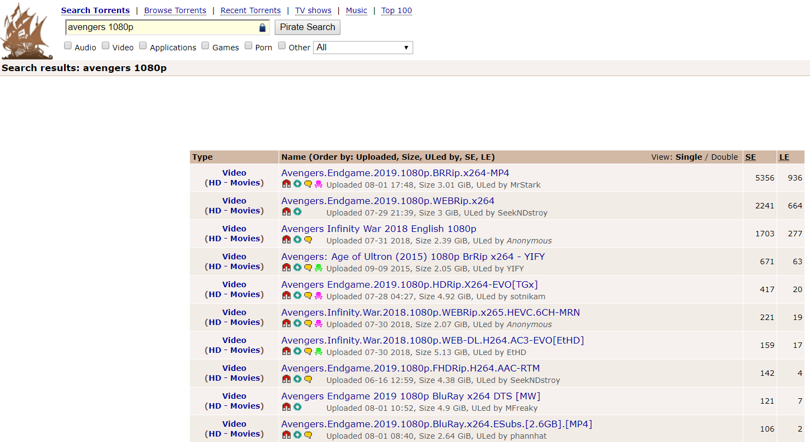Click leecher count 664
The image size is (810, 442).
795,206
